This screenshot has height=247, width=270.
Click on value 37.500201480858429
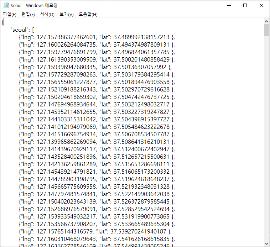141,60
